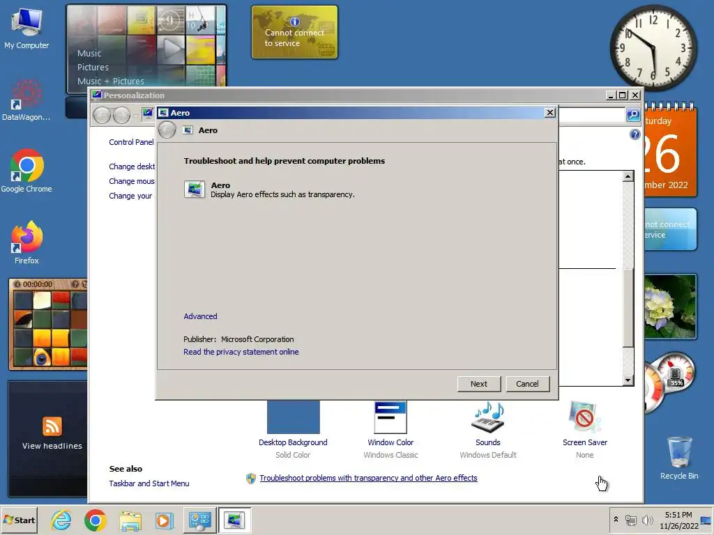The height and width of the screenshot is (535, 714).
Task: Open the DataWagon desktop shortcut
Action: pyautogui.click(x=26, y=100)
